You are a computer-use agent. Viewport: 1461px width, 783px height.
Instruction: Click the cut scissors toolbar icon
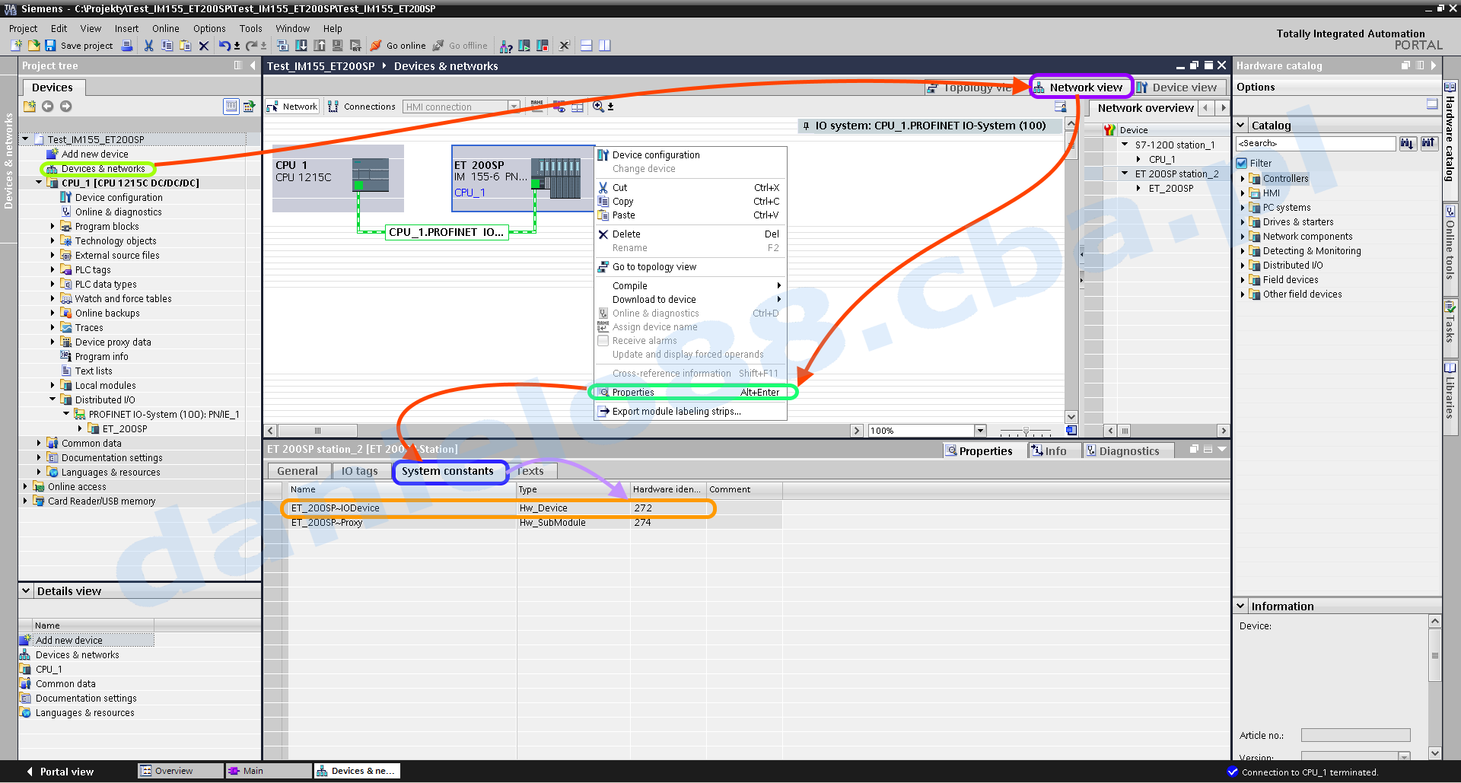(149, 46)
